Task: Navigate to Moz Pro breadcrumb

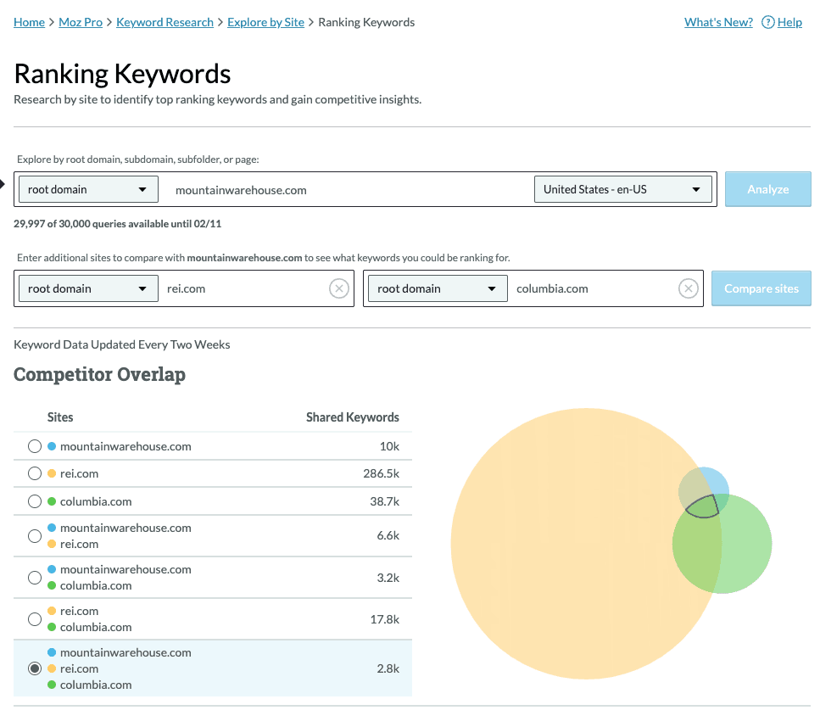Action: click(x=81, y=22)
